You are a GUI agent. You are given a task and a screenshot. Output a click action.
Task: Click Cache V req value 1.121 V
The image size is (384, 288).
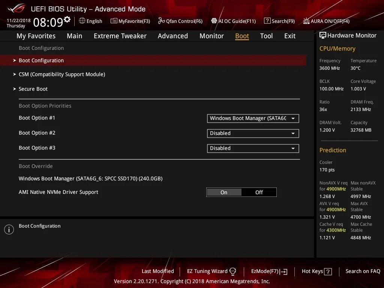327,237
